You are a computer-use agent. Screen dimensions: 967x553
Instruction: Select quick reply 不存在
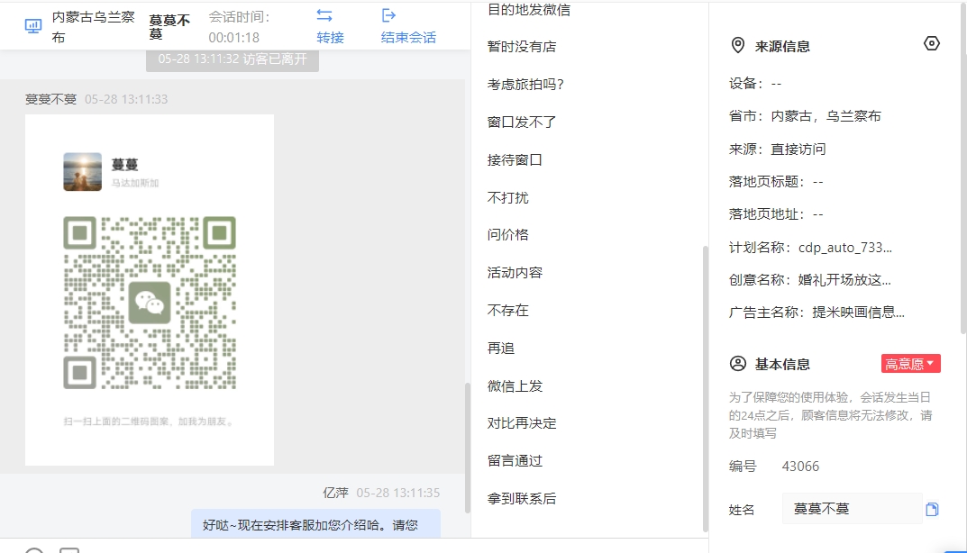pos(508,310)
